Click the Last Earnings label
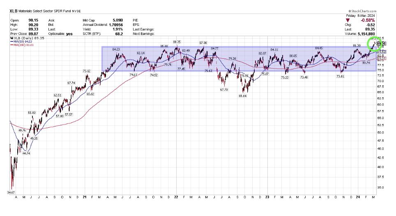 pos(143,29)
